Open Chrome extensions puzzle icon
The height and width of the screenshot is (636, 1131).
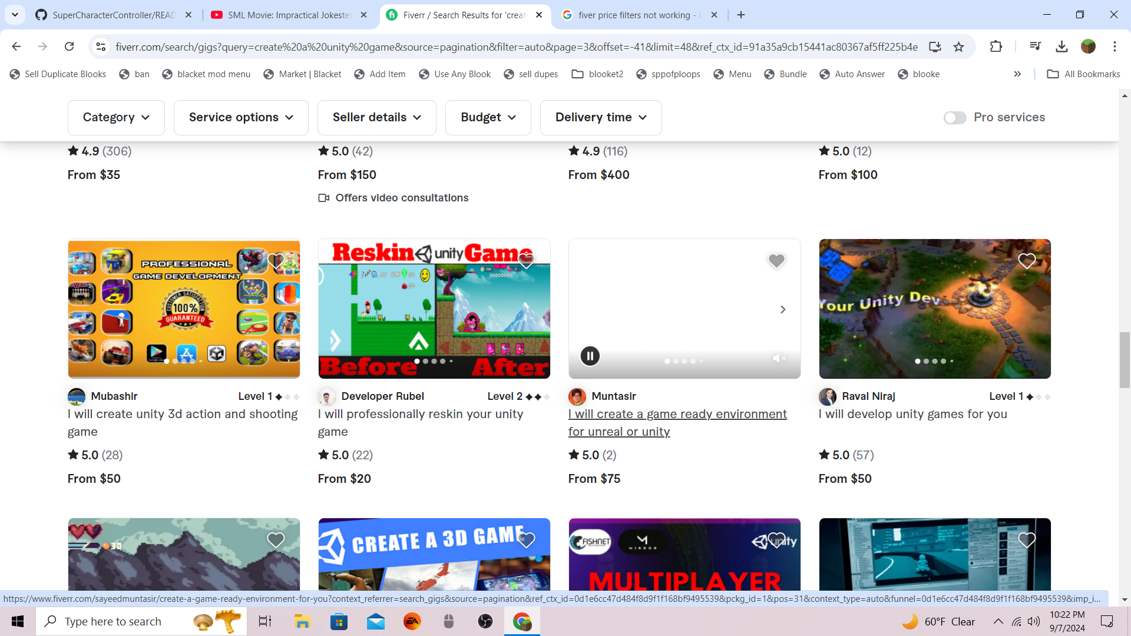tap(996, 47)
